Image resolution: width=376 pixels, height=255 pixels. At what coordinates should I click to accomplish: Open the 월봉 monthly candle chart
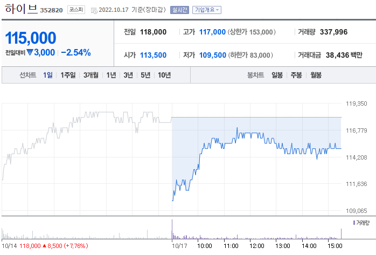click(316, 75)
